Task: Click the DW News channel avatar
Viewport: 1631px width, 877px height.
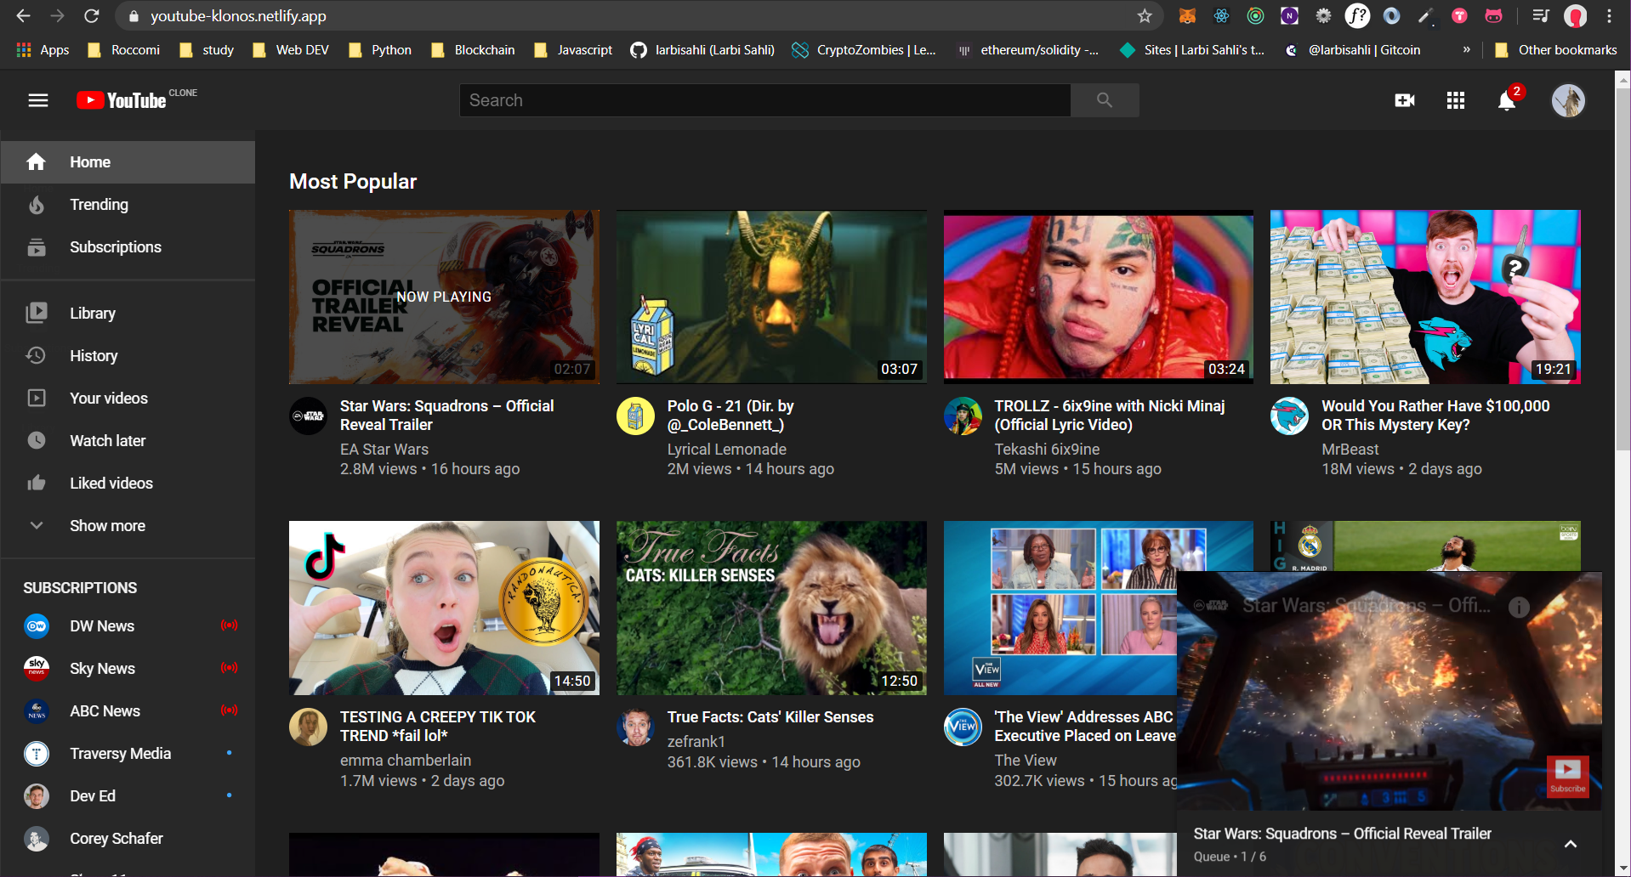Action: tap(36, 625)
